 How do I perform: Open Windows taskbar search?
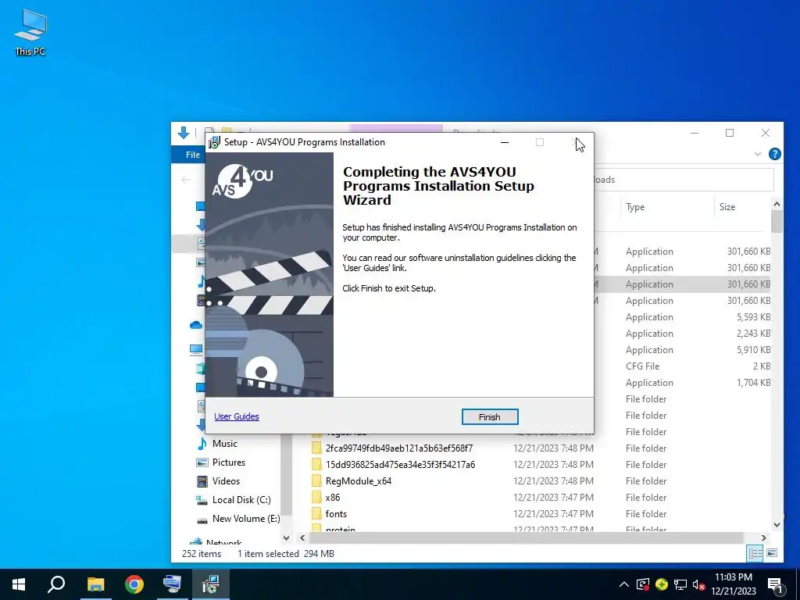click(x=56, y=584)
